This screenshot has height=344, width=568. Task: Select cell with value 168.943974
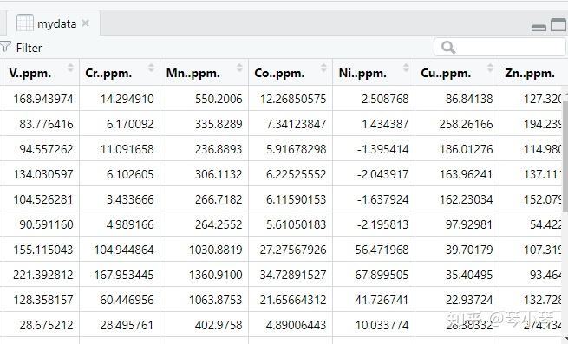pos(42,99)
